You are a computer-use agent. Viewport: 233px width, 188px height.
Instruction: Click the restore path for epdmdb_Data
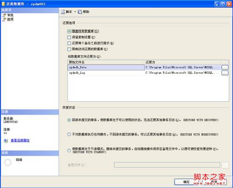[x=182, y=68]
